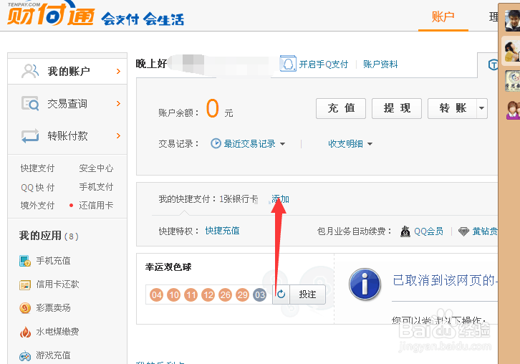The width and height of the screenshot is (520, 364).
Task: Click the 充值 button
Action: (341, 108)
